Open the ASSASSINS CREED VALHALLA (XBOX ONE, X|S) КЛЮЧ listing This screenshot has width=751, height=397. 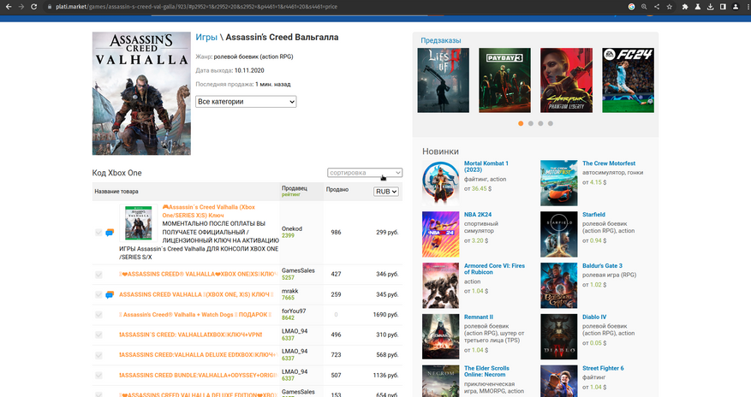(196, 294)
